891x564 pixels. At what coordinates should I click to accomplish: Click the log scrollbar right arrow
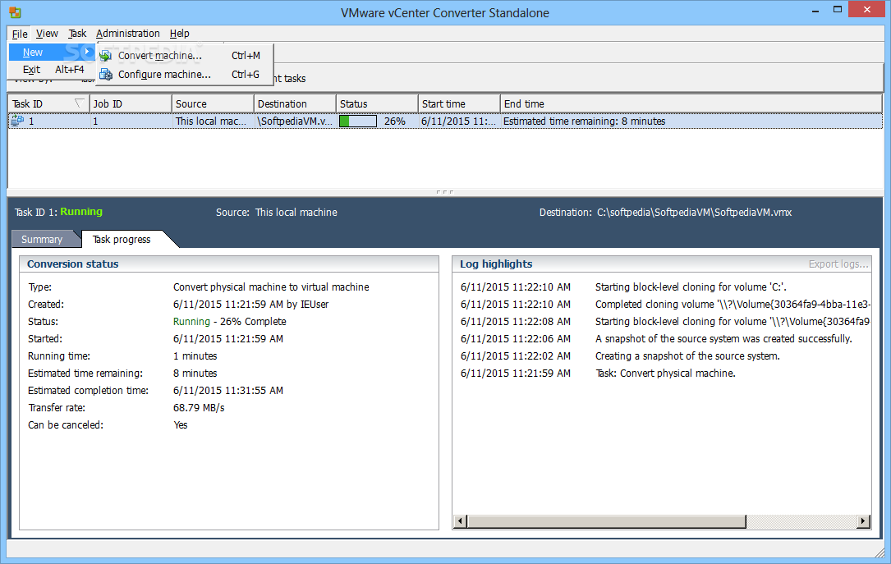(x=864, y=521)
